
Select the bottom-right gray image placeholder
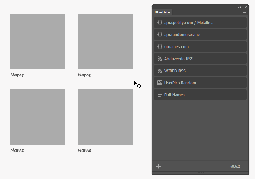pyautogui.click(x=105, y=117)
